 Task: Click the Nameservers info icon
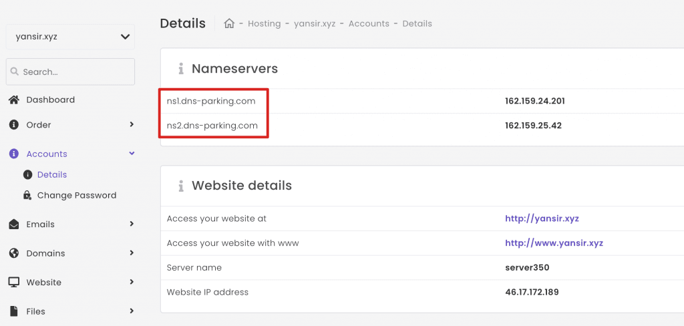[x=180, y=69]
